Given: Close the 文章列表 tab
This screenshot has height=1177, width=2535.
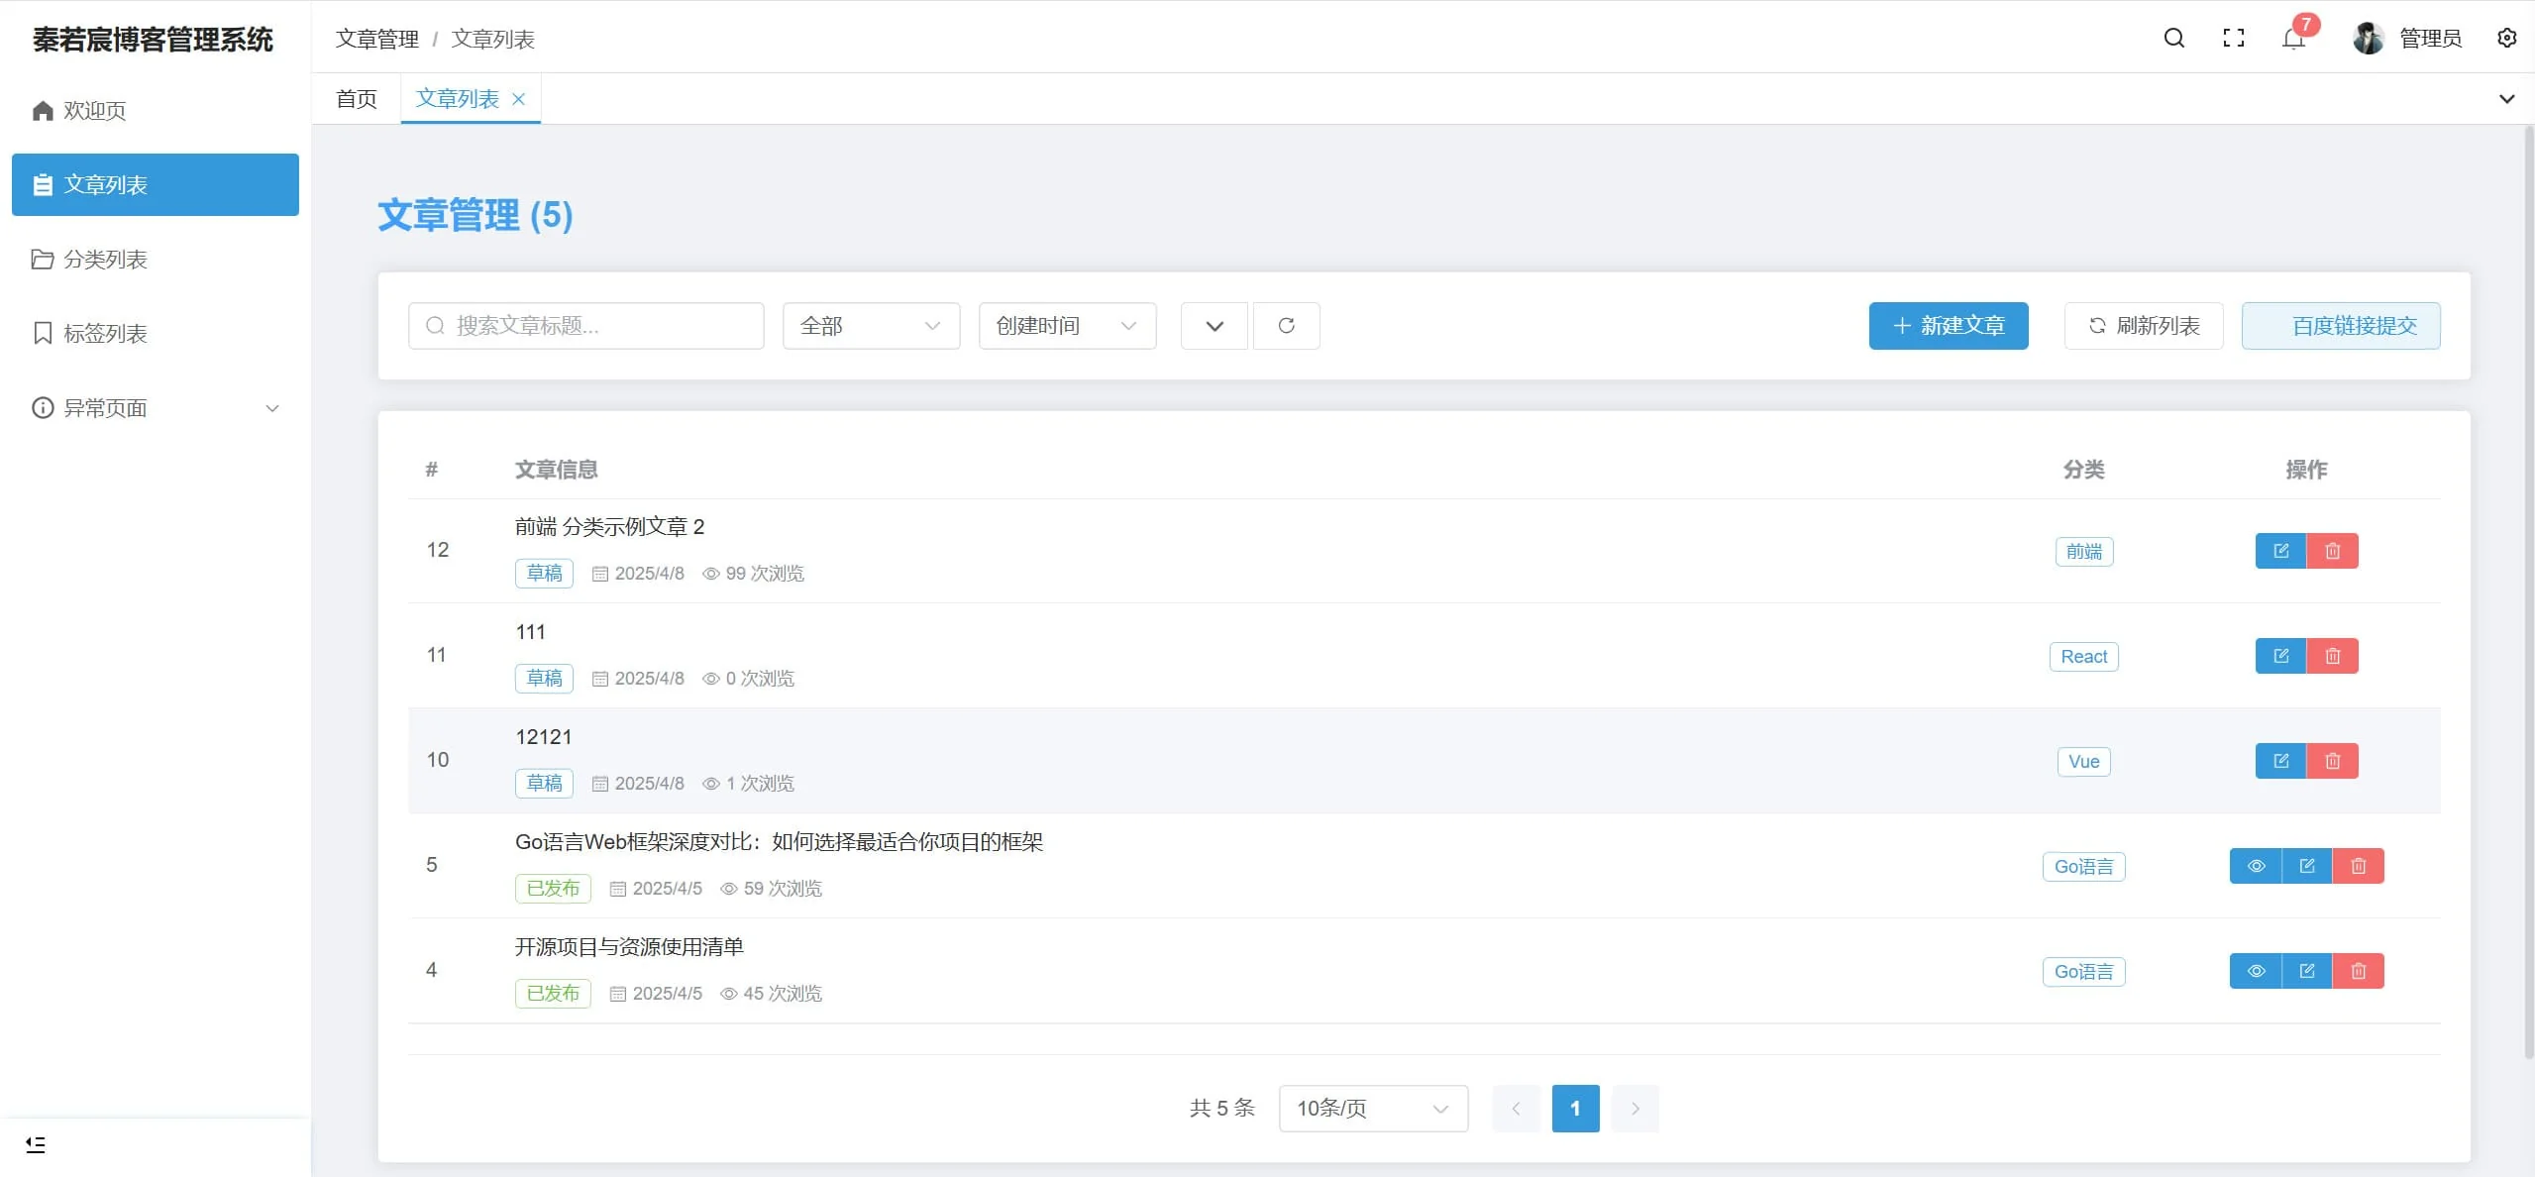Looking at the screenshot, I should 518,99.
